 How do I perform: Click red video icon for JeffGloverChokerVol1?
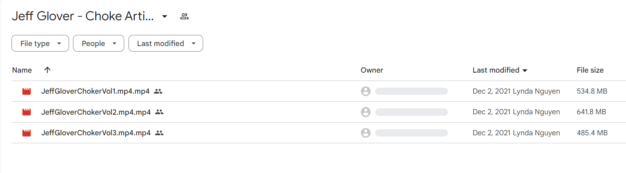[27, 91]
